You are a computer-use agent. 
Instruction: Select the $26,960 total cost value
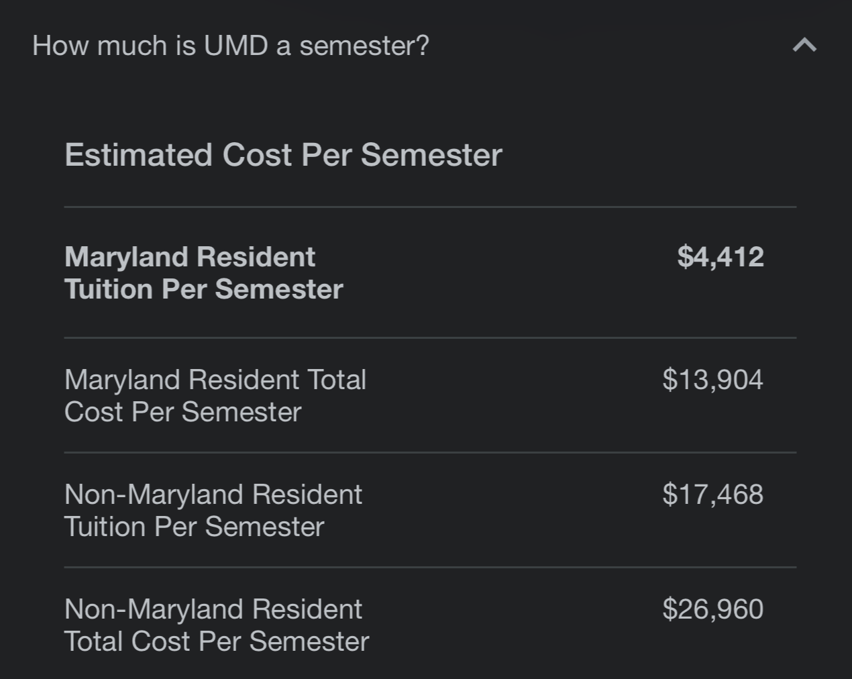pyautogui.click(x=712, y=609)
